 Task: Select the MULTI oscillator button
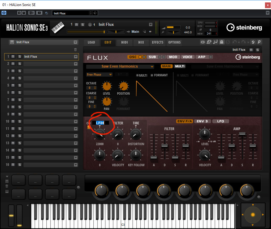pos(179,66)
